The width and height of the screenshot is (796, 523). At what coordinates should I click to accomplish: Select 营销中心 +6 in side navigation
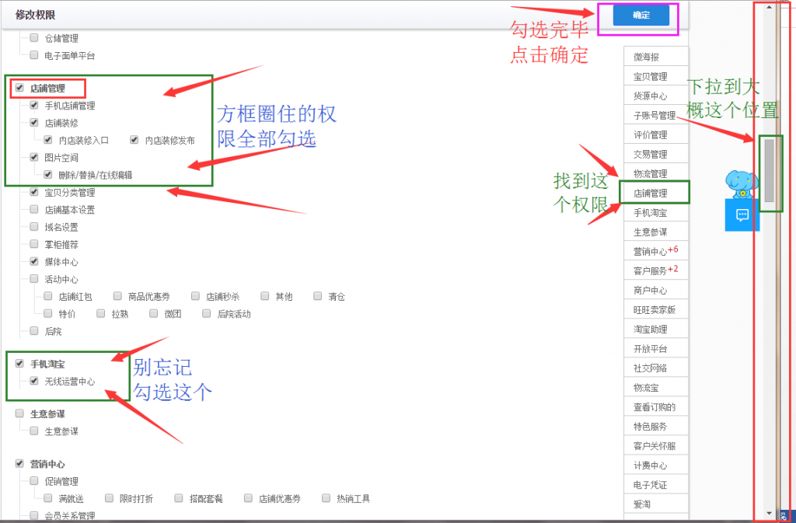[656, 251]
